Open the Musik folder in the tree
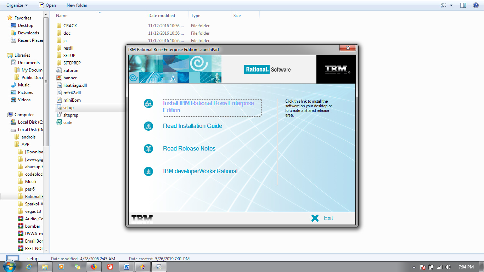The width and height of the screenshot is (484, 272). 31,182
